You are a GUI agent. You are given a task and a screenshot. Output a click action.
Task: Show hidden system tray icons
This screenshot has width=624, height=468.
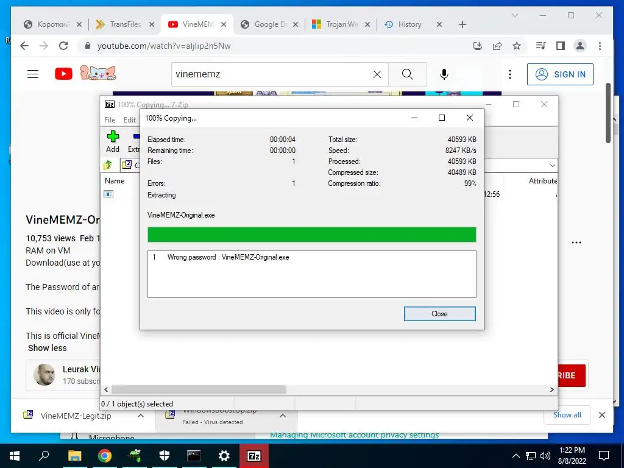click(516, 456)
